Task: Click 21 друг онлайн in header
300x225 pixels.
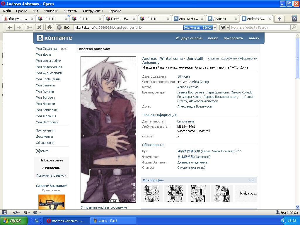Action: (189, 38)
